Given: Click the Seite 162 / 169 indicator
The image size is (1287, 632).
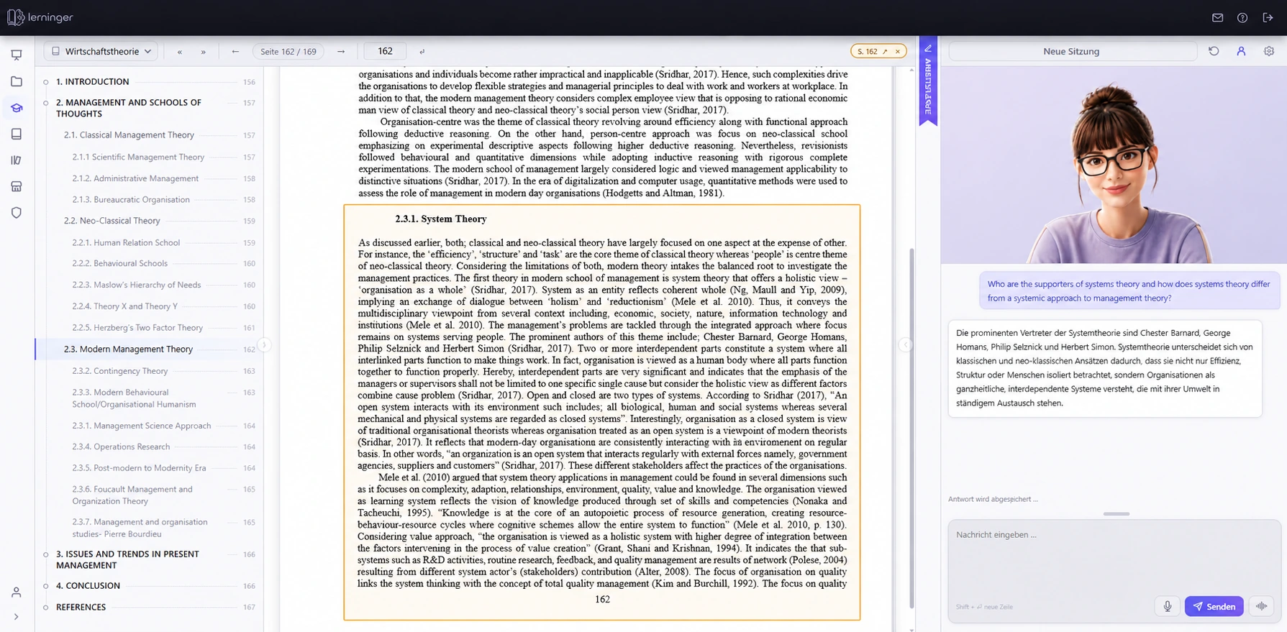Looking at the screenshot, I should [288, 51].
